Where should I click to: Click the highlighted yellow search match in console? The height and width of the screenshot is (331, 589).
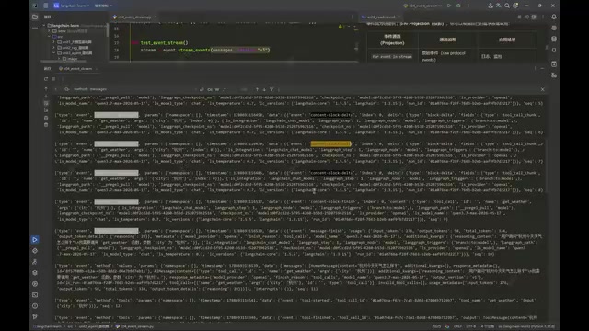330,143
